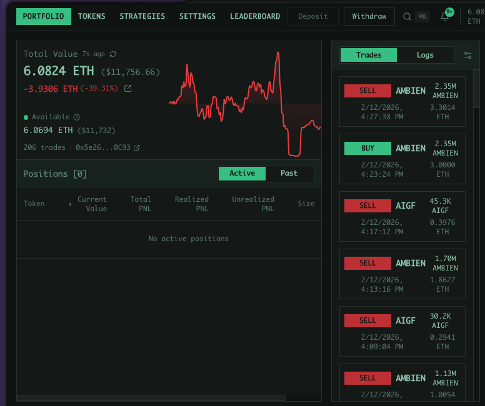Show Active positions

242,173
